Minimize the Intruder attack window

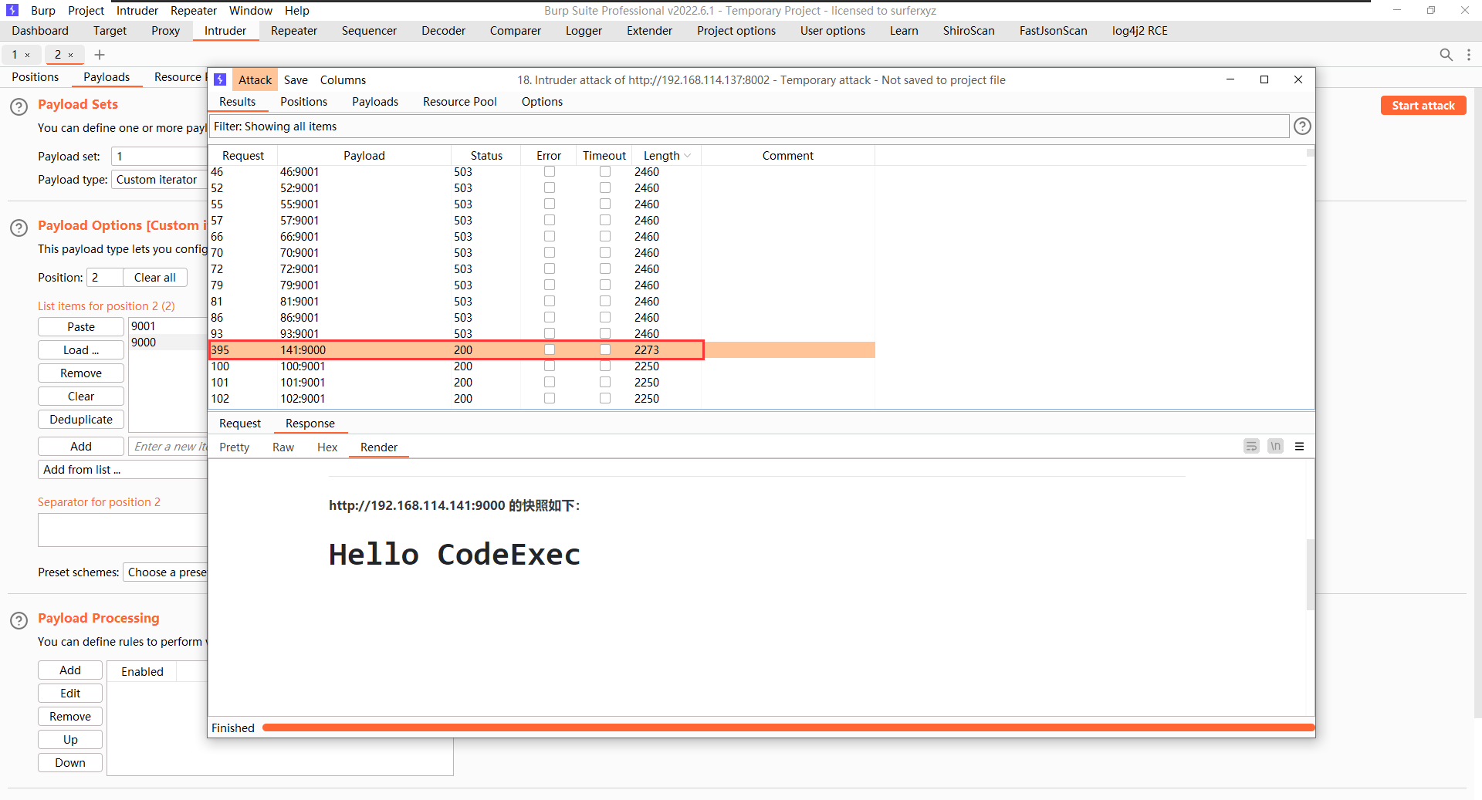1230,79
